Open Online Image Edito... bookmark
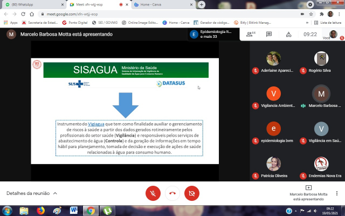The width and height of the screenshot is (345, 216). coord(140,23)
